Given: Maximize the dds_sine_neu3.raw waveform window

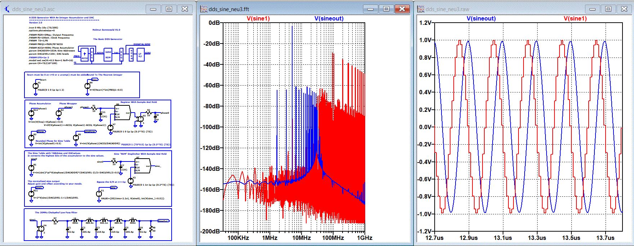Looking at the screenshot, I should [x=608, y=9].
